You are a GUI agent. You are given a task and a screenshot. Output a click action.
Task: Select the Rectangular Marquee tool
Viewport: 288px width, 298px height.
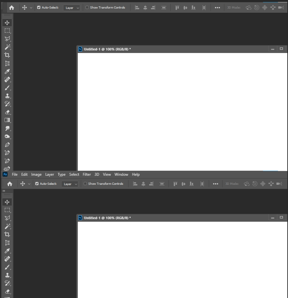tap(7, 31)
